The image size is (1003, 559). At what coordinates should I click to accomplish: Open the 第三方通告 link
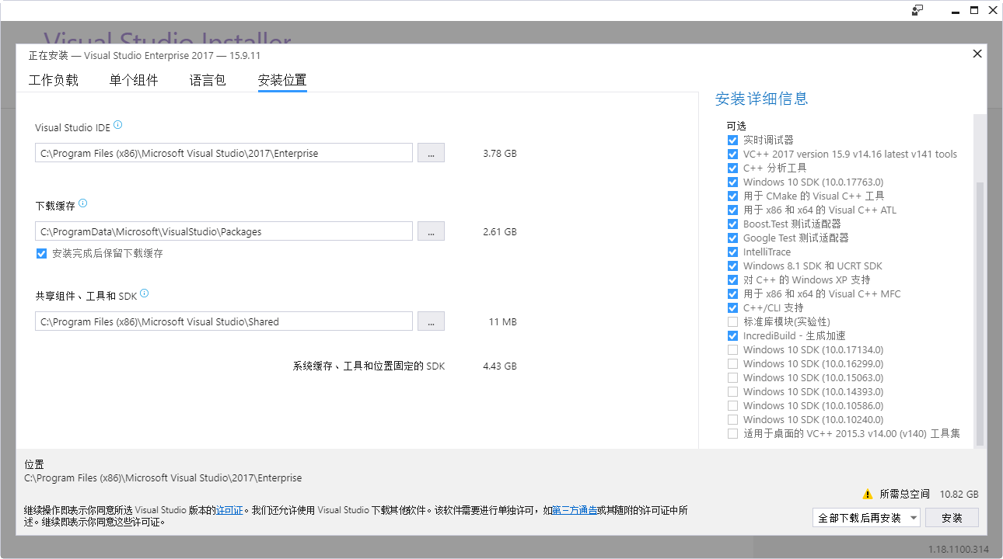click(575, 510)
